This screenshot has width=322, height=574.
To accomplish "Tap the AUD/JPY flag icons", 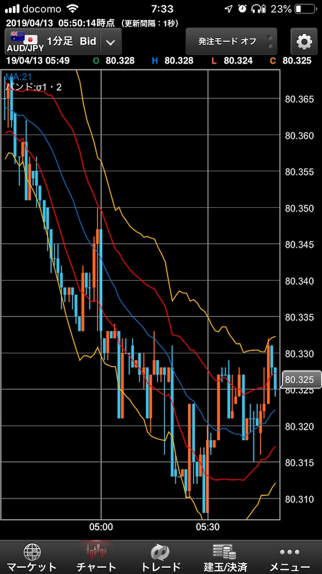I will (24, 37).
